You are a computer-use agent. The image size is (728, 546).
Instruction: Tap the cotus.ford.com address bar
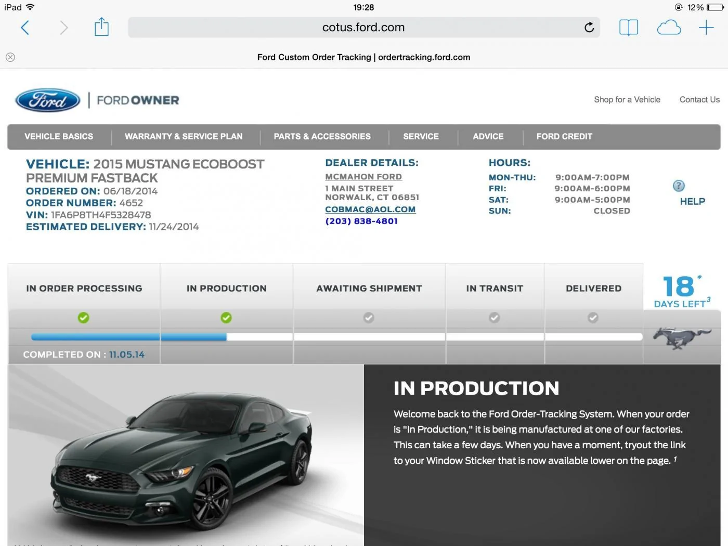click(363, 28)
